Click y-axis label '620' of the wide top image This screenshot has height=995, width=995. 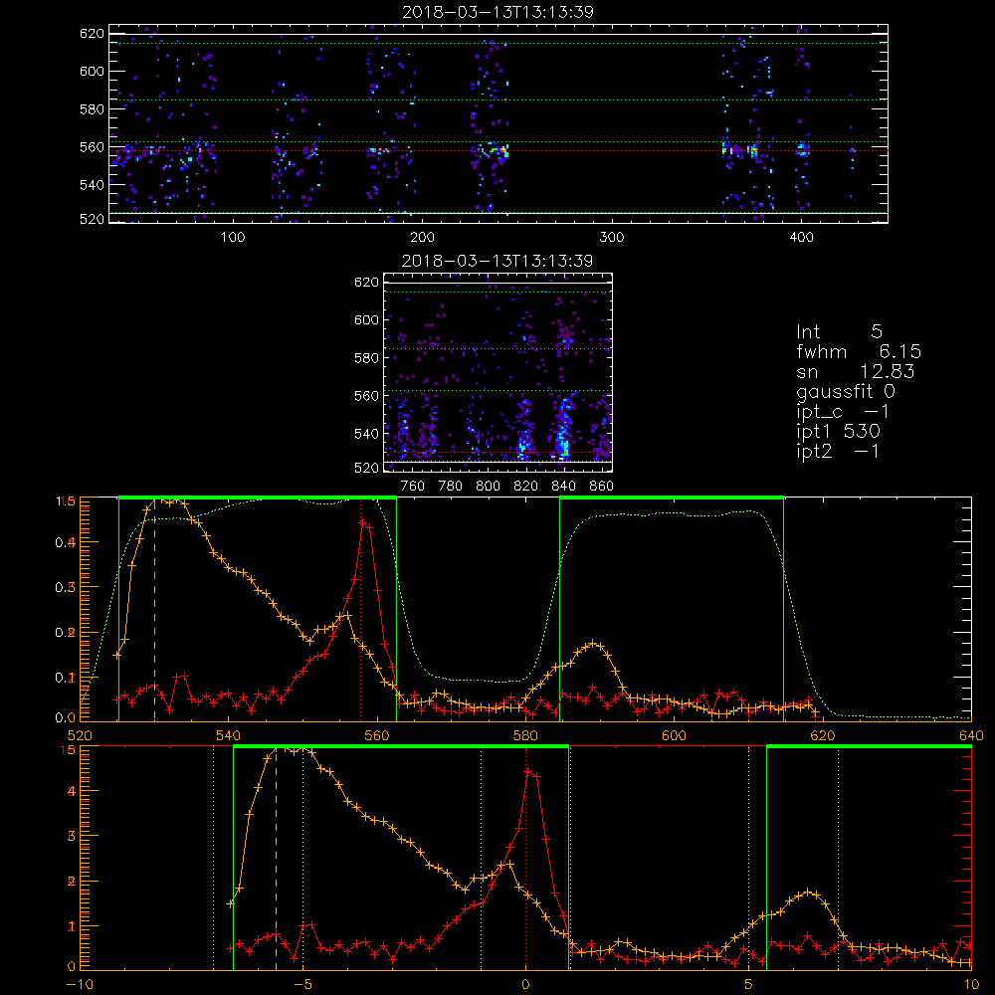92,33
